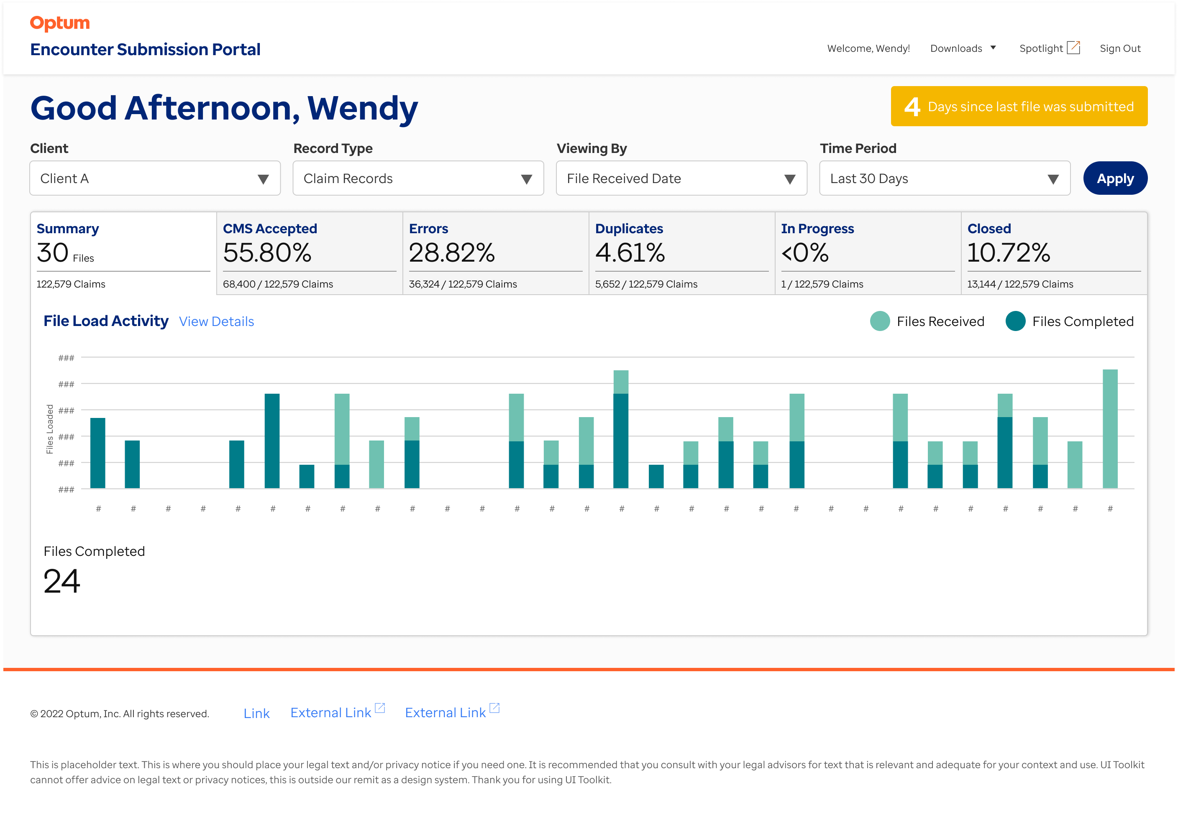This screenshot has width=1178, height=820.
Task: Click the Files Completed legend marker
Action: click(x=1015, y=321)
